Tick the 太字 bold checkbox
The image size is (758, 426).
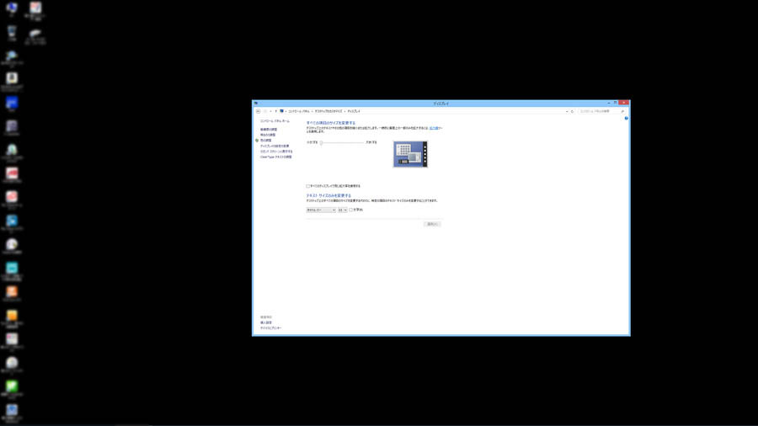pyautogui.click(x=351, y=210)
